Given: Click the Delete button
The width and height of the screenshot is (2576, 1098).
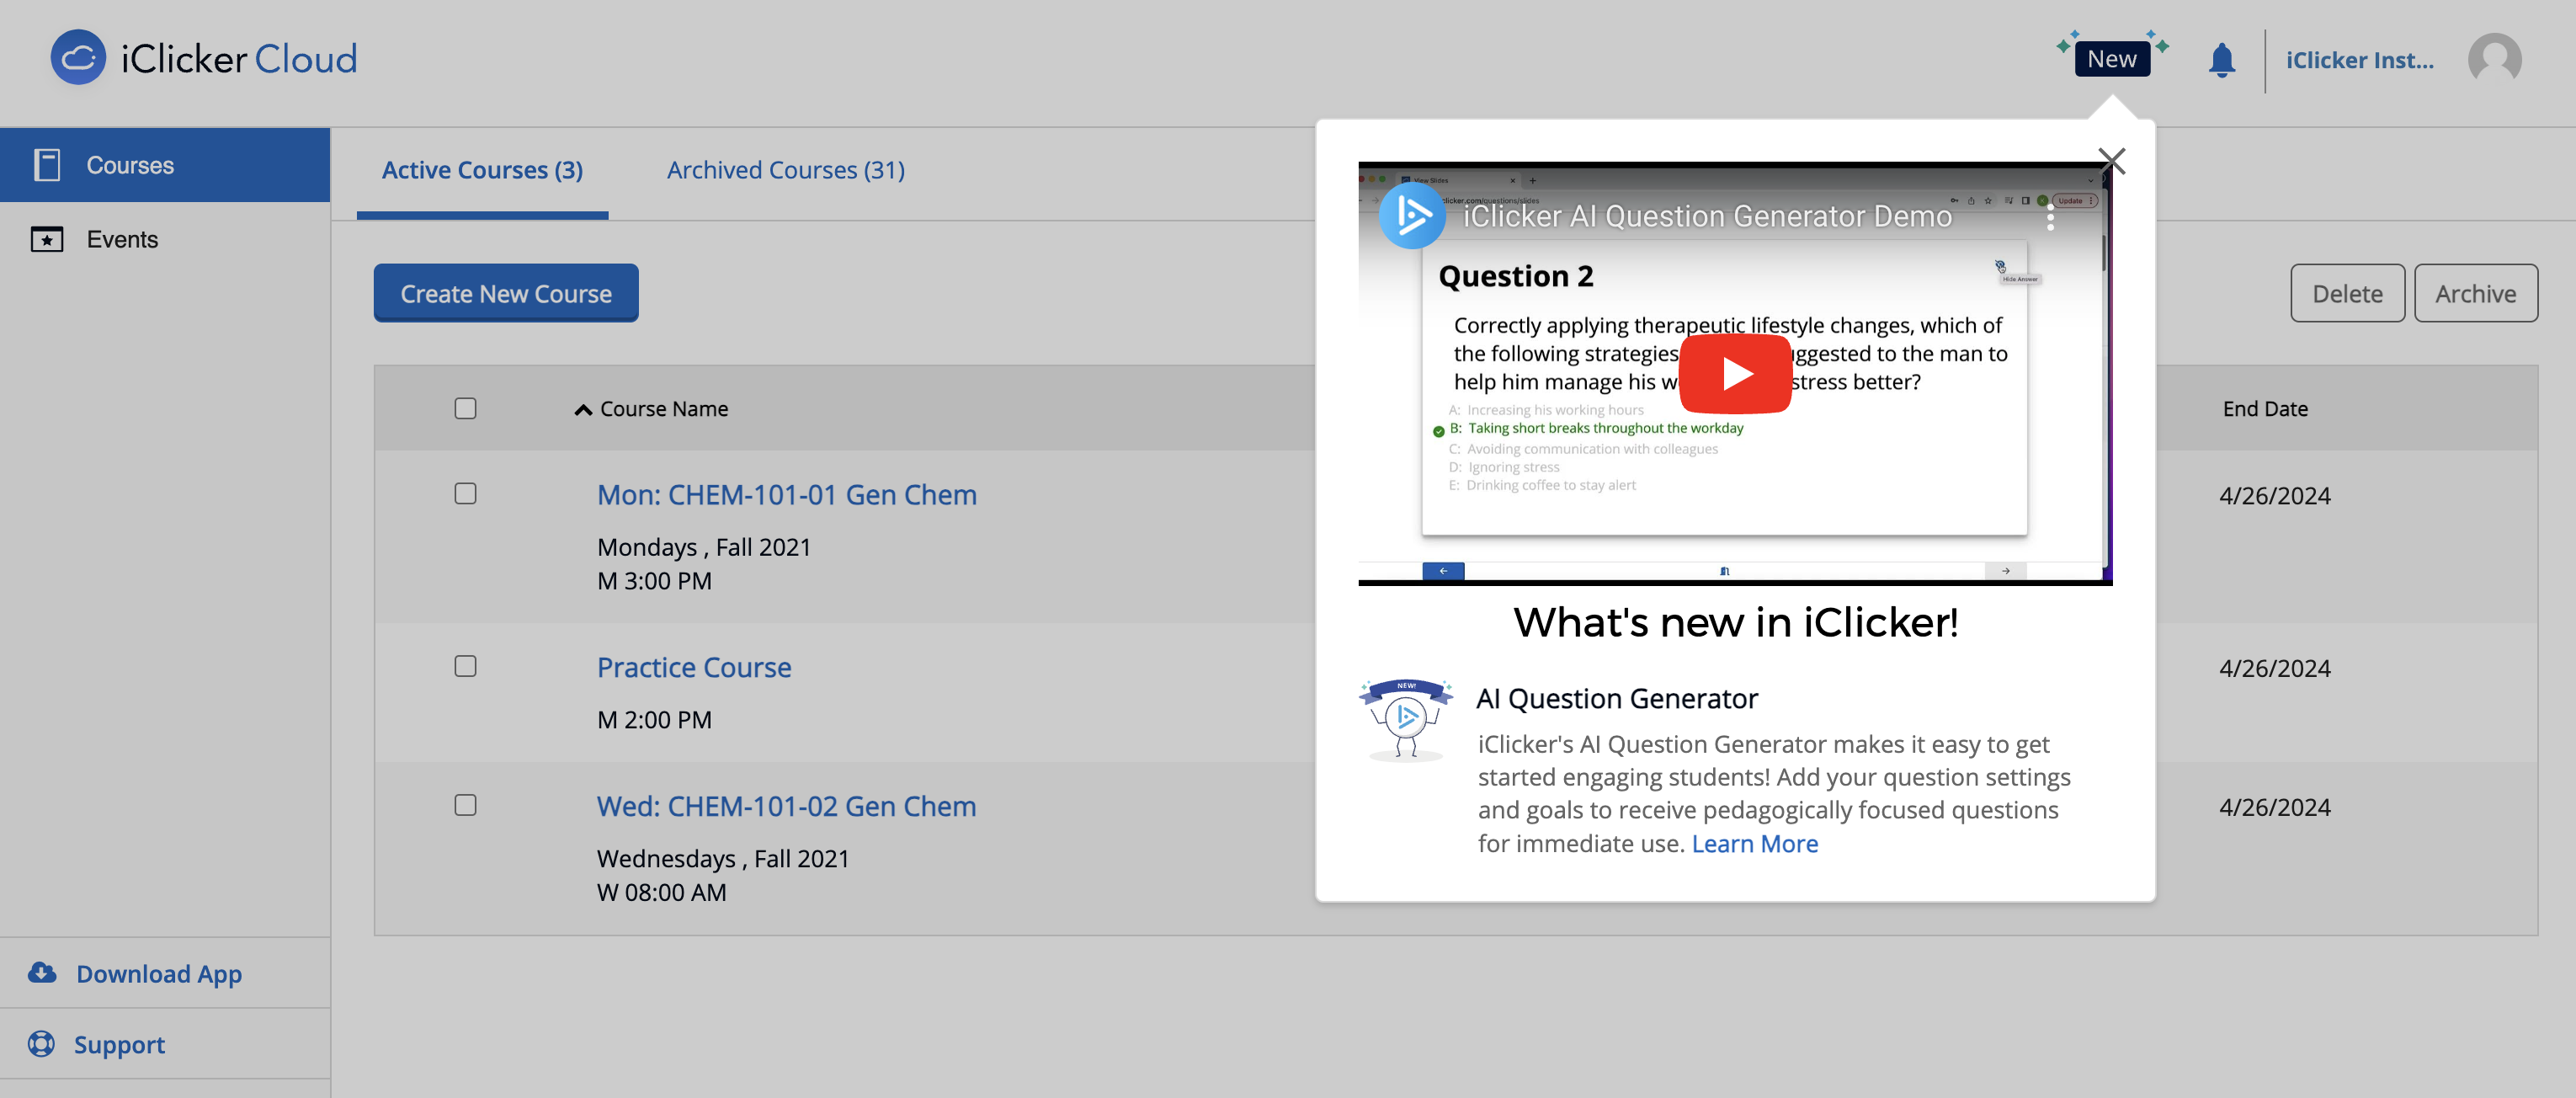Looking at the screenshot, I should (2347, 293).
